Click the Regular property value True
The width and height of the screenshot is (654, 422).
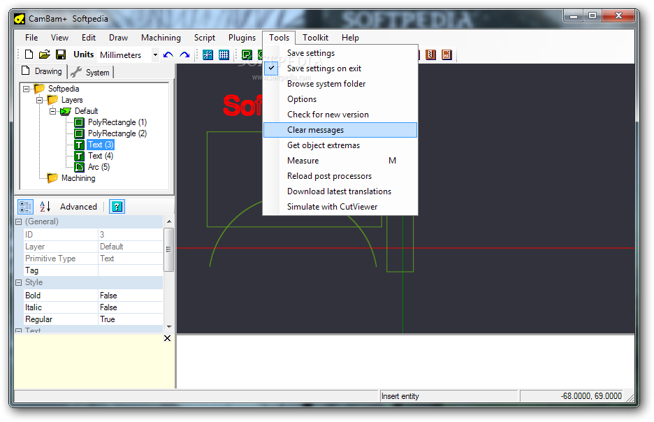tap(131, 319)
